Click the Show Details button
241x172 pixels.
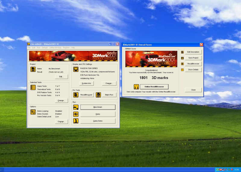click(x=193, y=70)
